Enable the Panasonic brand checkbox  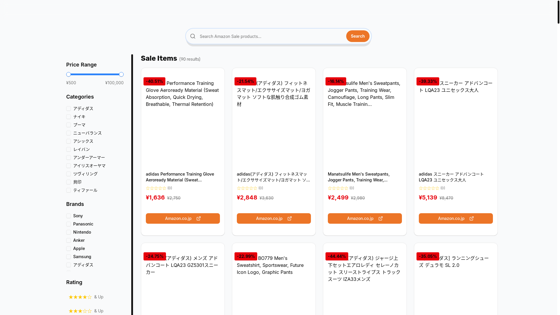69,224
